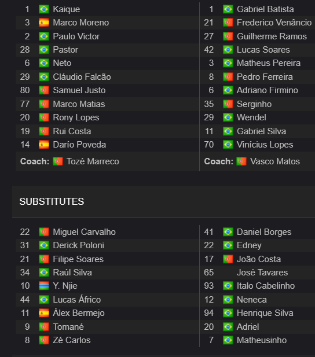
Task: Click the Portugal flag next to Coach Vasco Matos
Action: point(241,161)
